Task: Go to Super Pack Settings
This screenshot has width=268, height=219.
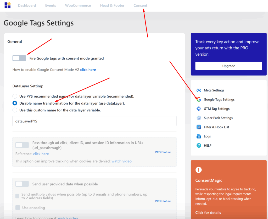Action: click(x=218, y=118)
